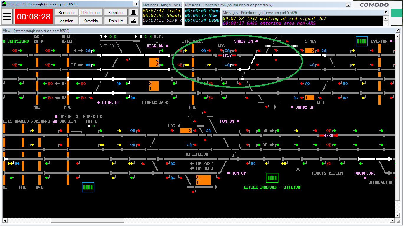Click the UF left arrow near Holme Green
This screenshot has width=403, height=226.
pyautogui.click(x=58, y=84)
